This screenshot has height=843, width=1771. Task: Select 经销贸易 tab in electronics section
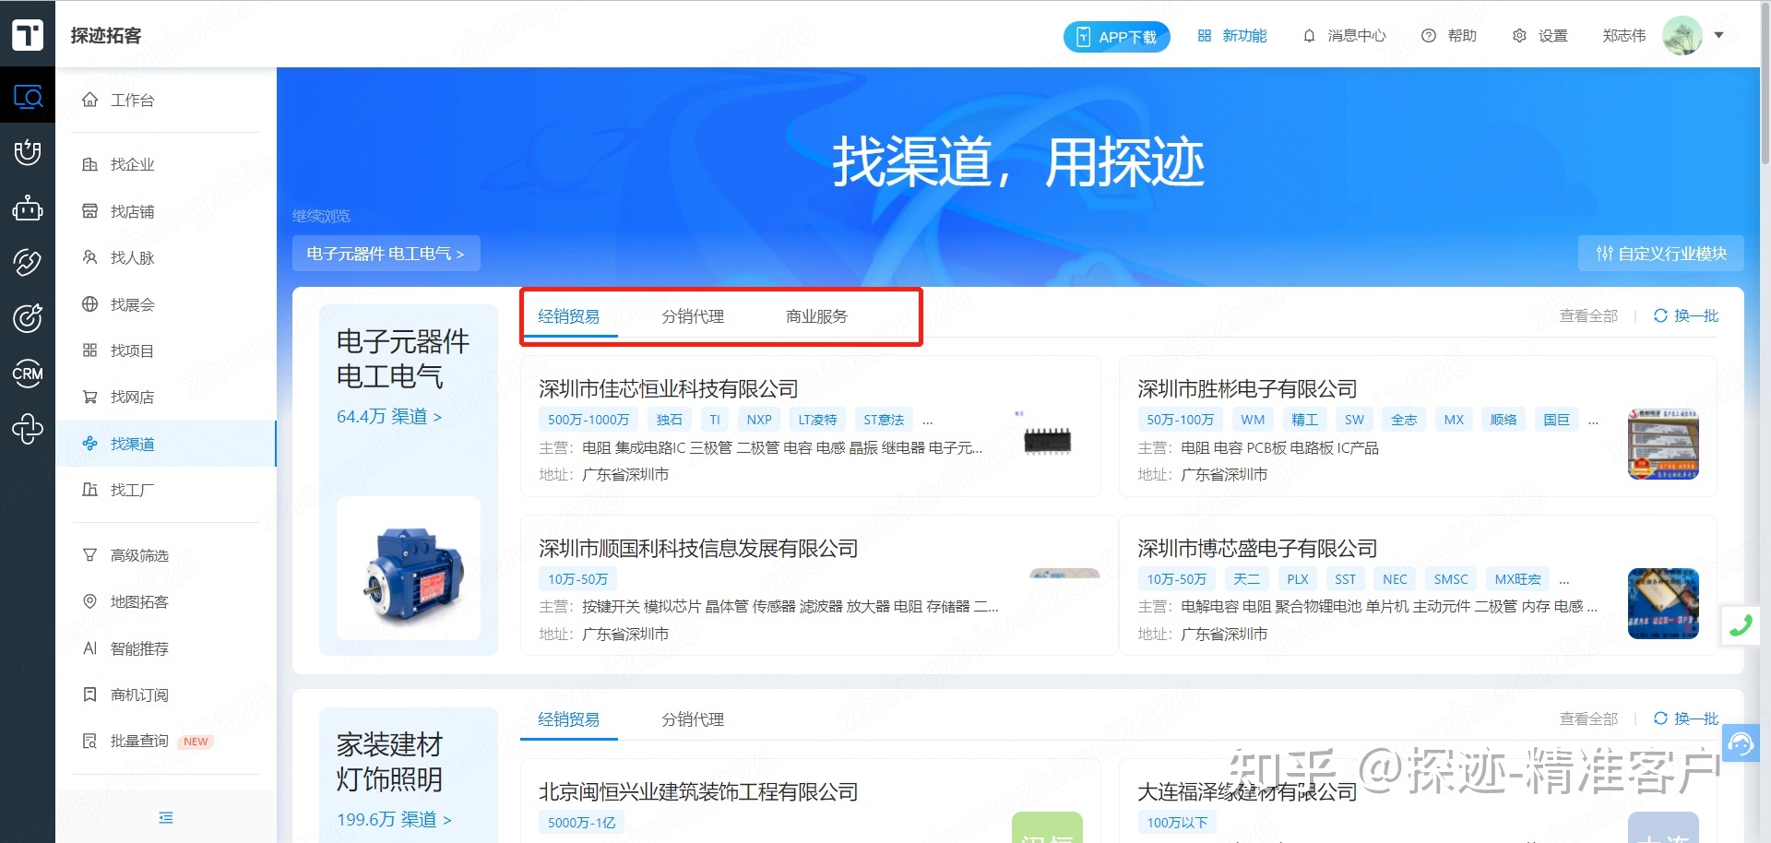coord(569,316)
